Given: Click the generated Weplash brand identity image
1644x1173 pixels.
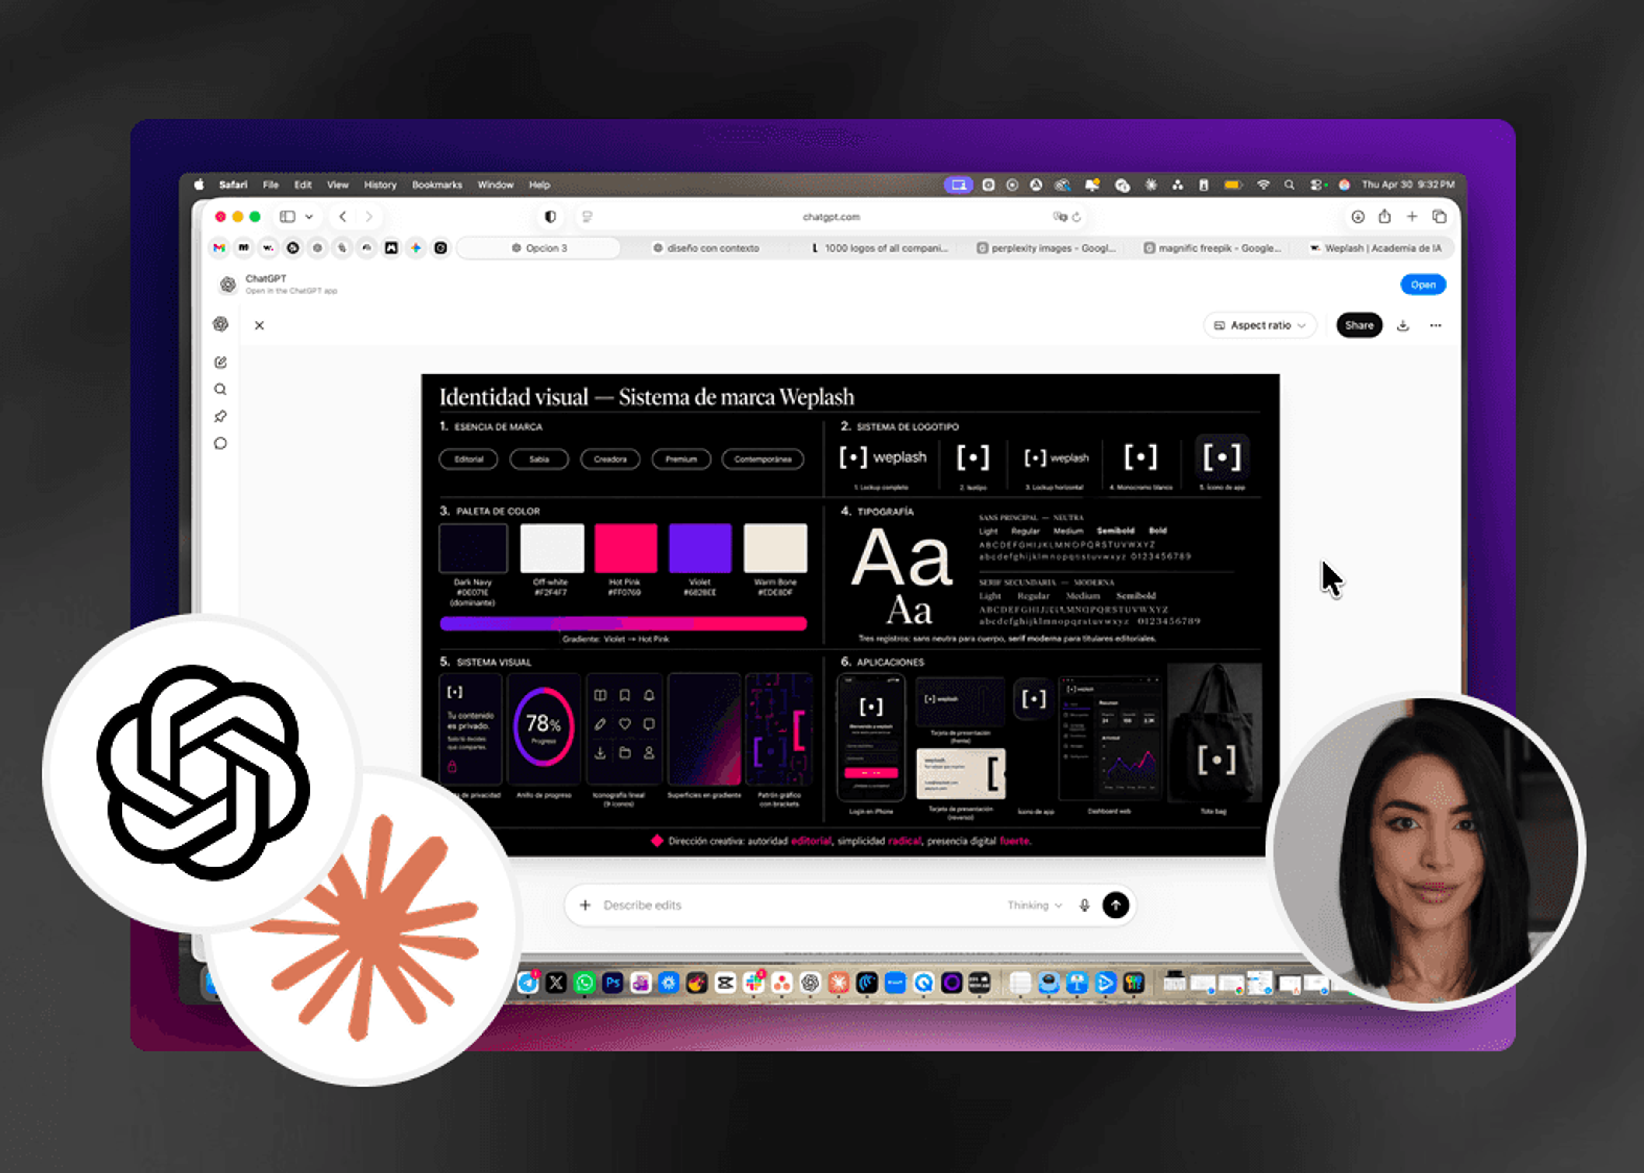Looking at the screenshot, I should point(850,615).
